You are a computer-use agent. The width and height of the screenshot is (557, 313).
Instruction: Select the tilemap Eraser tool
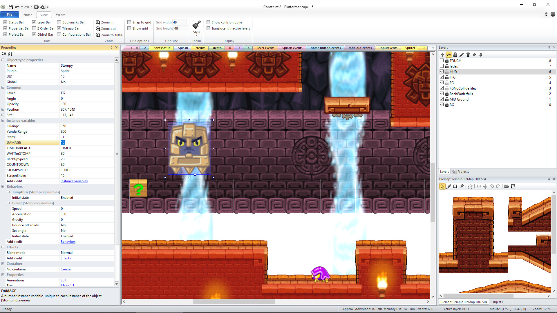461,186
